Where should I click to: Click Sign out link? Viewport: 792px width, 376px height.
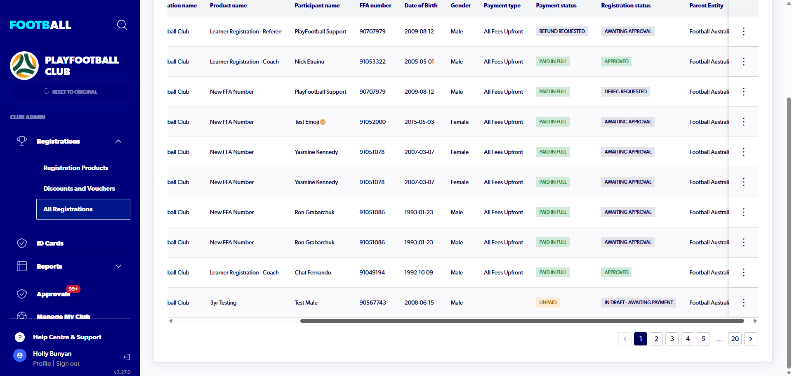coord(68,364)
